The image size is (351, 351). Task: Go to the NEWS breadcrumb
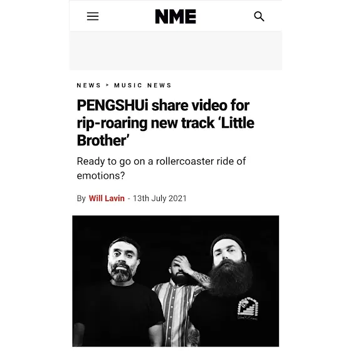(x=88, y=85)
